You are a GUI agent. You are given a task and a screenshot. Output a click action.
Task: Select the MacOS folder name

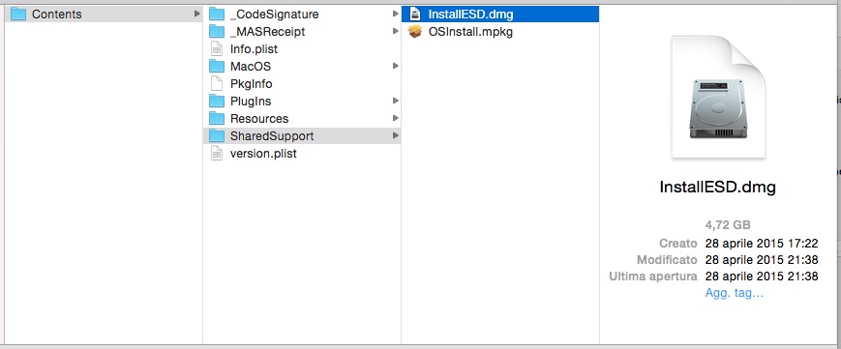pos(251,67)
